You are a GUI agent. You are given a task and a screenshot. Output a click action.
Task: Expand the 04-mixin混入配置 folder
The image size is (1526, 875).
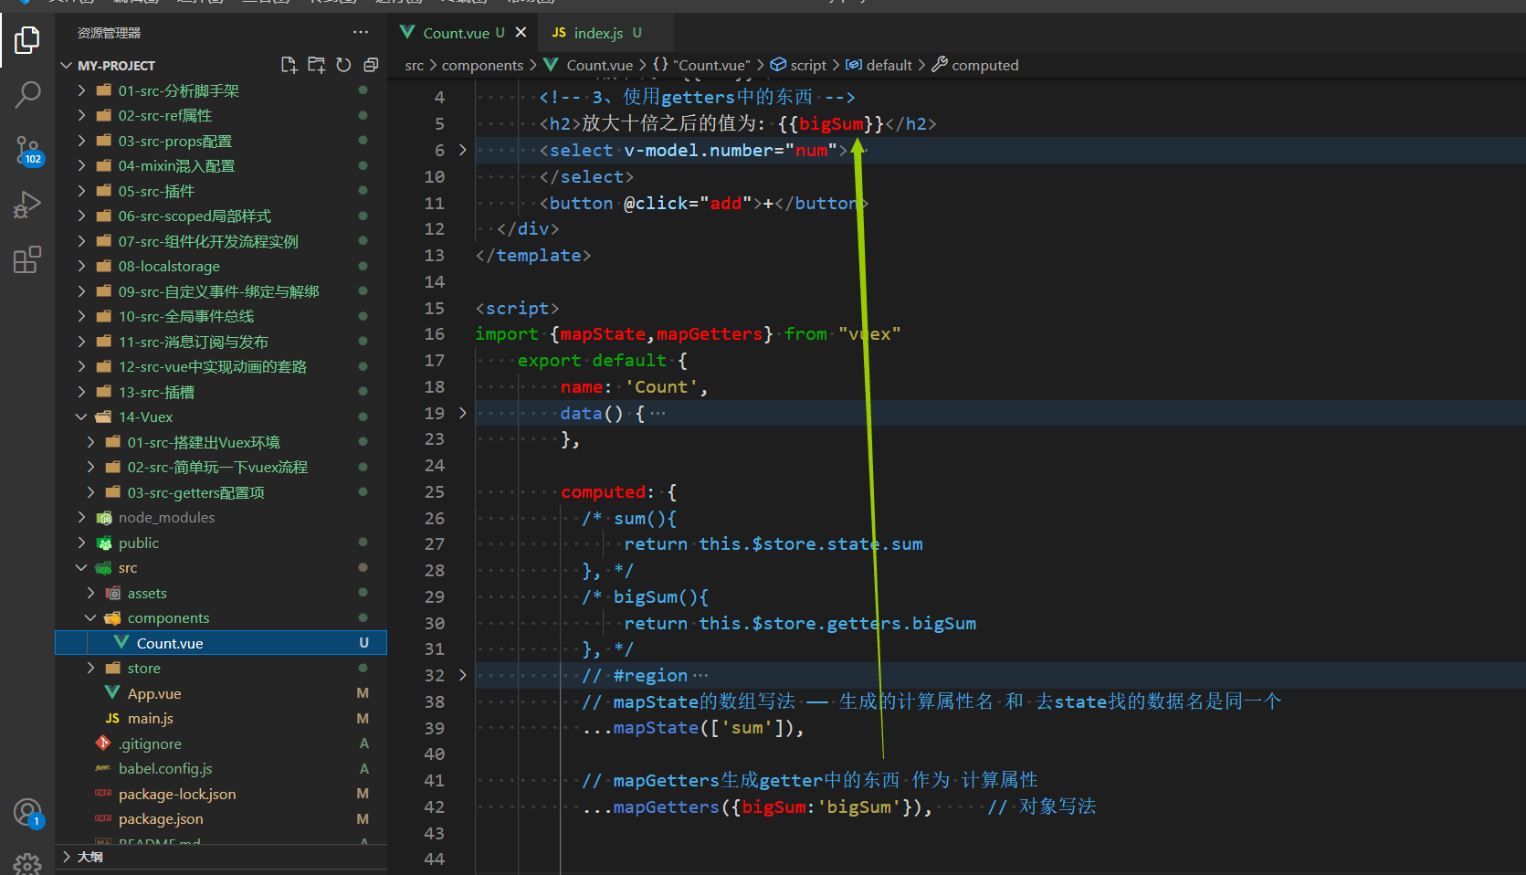221,165
